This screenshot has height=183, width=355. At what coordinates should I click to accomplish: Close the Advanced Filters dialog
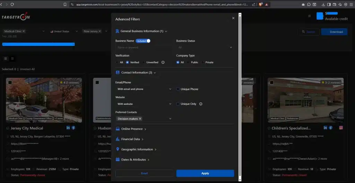(x=233, y=18)
